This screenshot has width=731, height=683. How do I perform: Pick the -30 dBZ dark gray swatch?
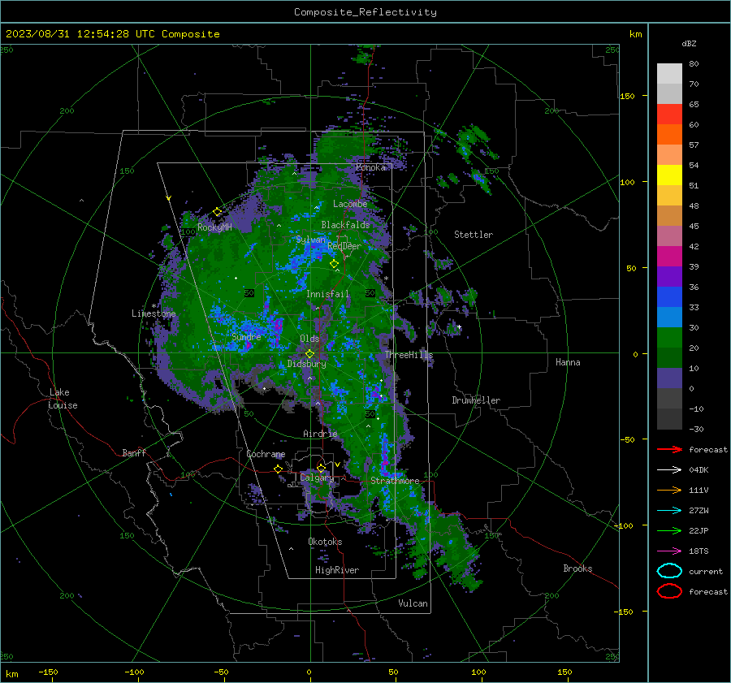(x=669, y=419)
